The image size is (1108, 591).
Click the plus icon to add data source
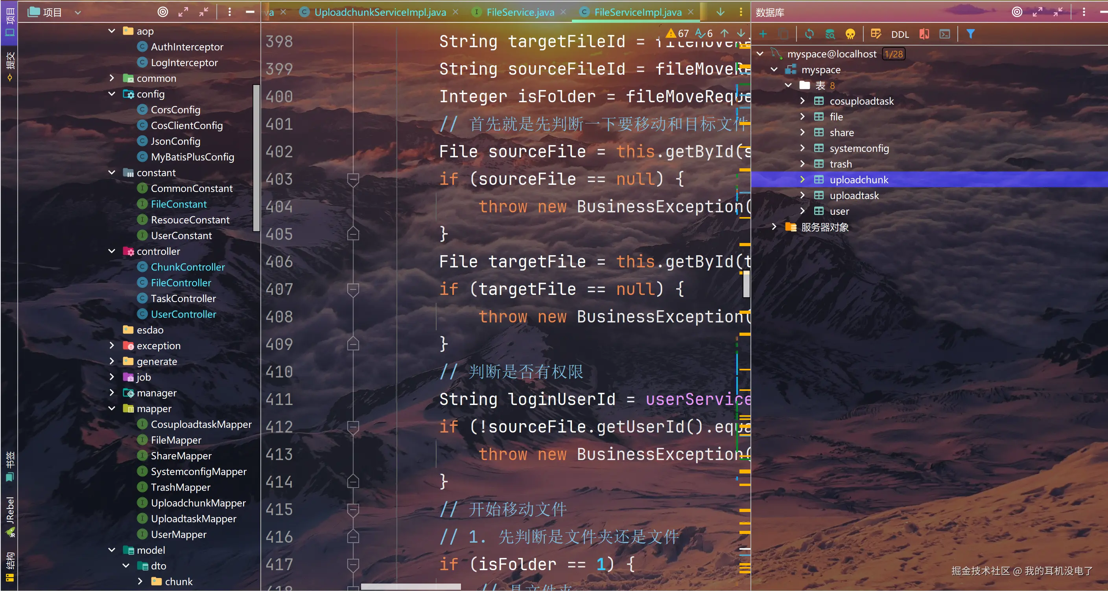click(763, 34)
